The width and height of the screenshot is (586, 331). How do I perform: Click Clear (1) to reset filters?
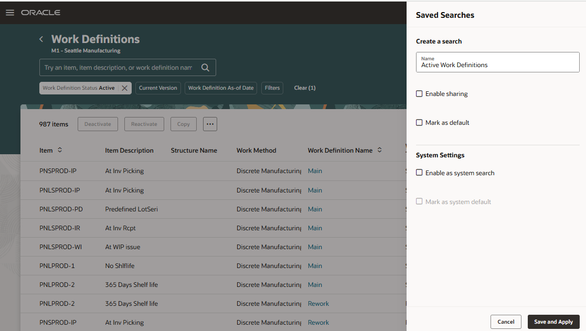click(305, 88)
